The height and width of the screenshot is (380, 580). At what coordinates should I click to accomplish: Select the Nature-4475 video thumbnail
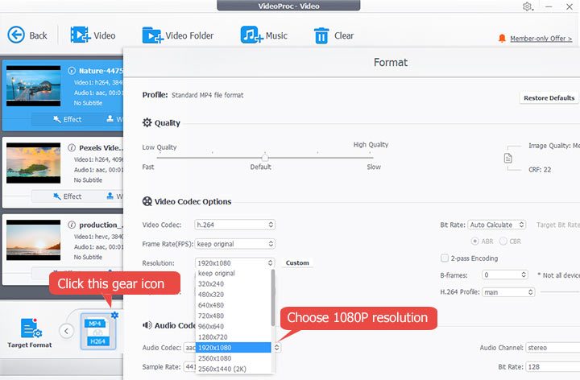33,86
